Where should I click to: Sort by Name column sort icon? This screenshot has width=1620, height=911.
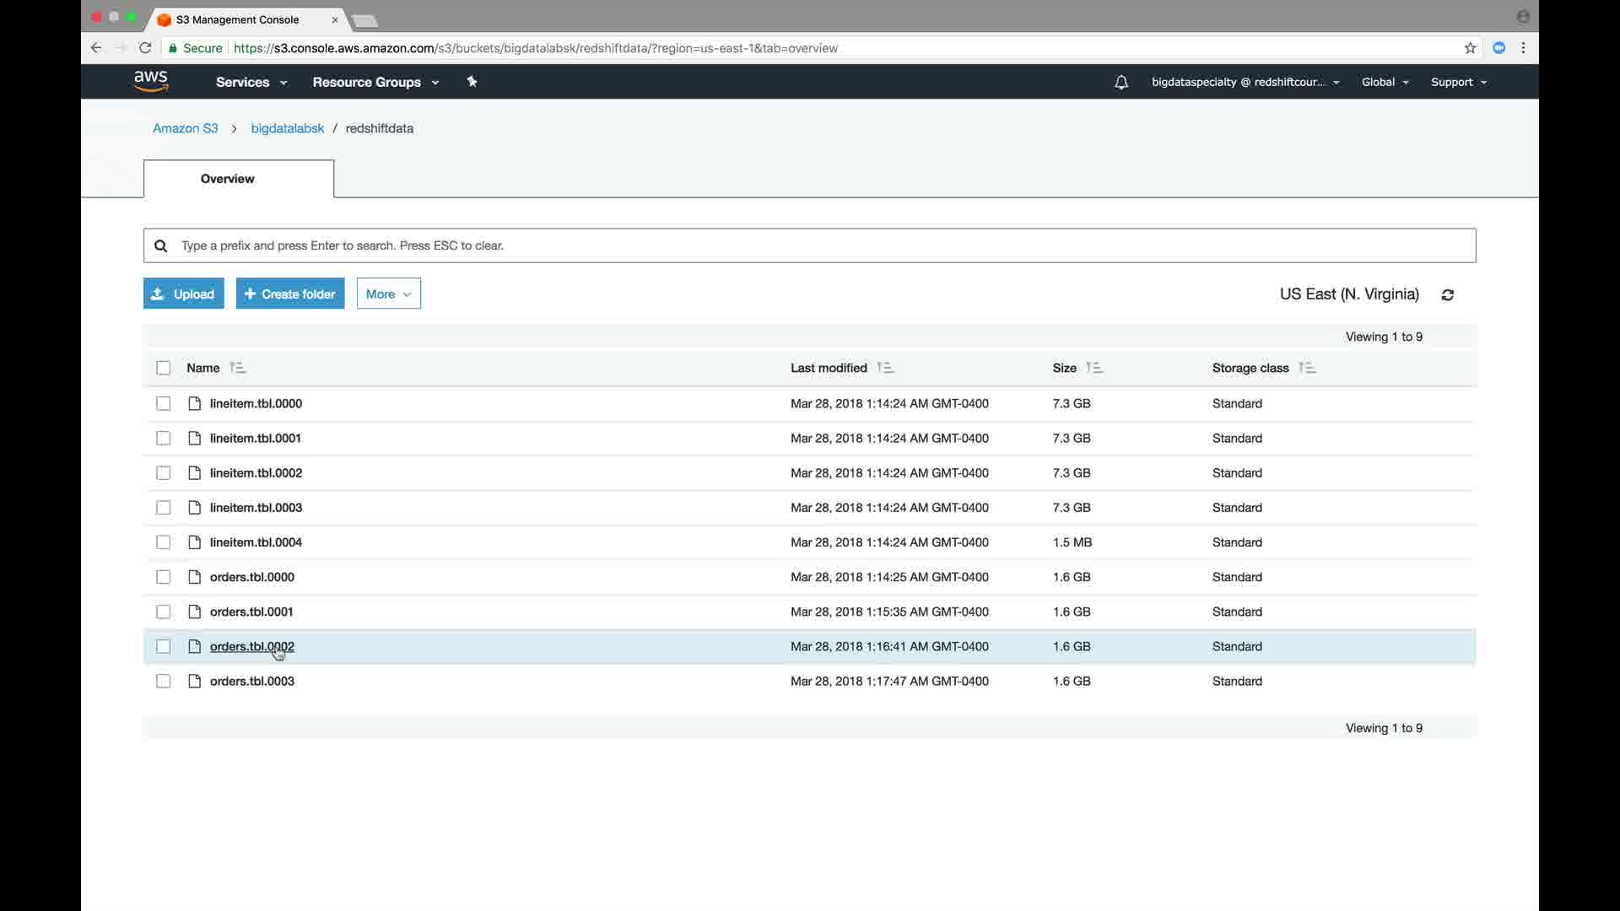click(x=237, y=368)
